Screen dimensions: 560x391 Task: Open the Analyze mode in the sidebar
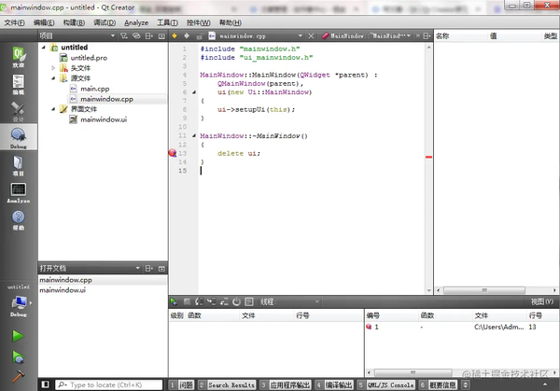coord(18,191)
